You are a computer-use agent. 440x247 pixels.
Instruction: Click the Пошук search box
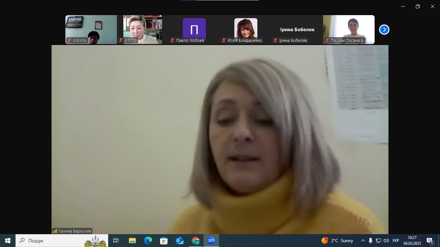click(x=61, y=241)
